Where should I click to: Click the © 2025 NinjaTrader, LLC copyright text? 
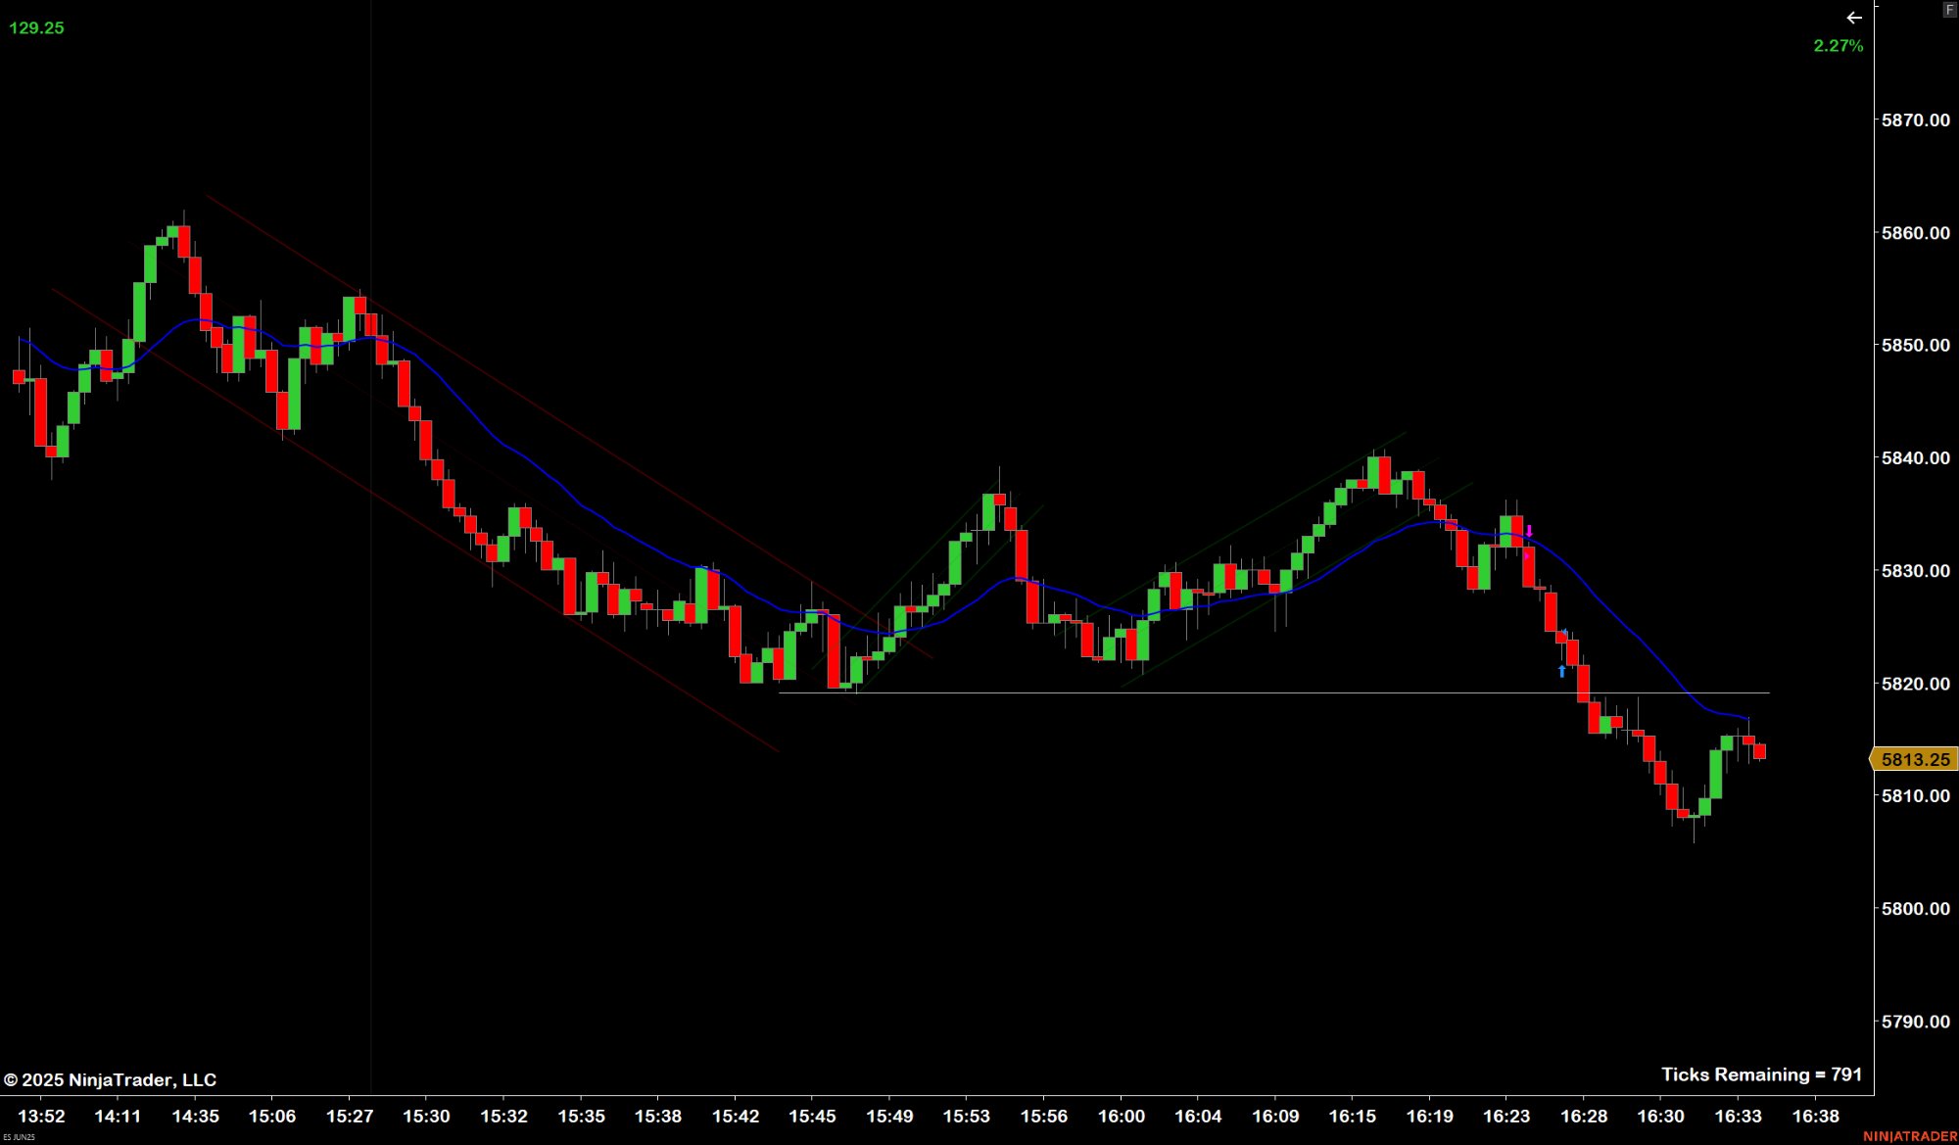point(112,1078)
